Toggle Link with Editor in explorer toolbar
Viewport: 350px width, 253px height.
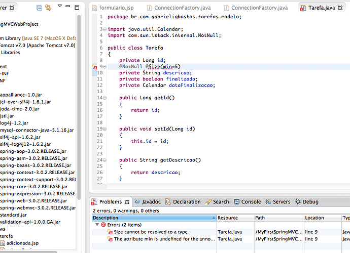point(48,8)
